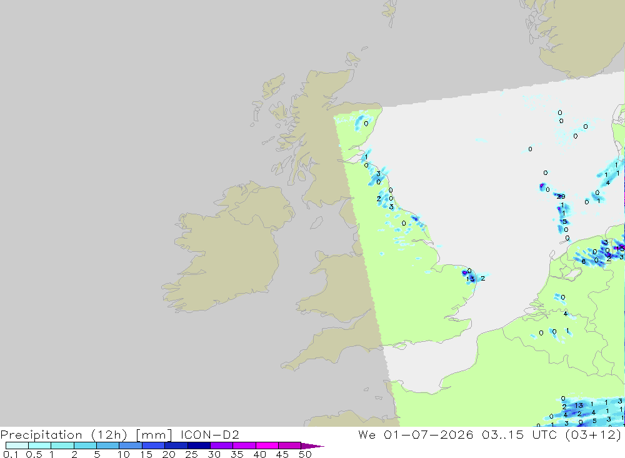625x458 pixels.
Task: Select the 35–40 mm violet legend swatch
Action: (244, 446)
